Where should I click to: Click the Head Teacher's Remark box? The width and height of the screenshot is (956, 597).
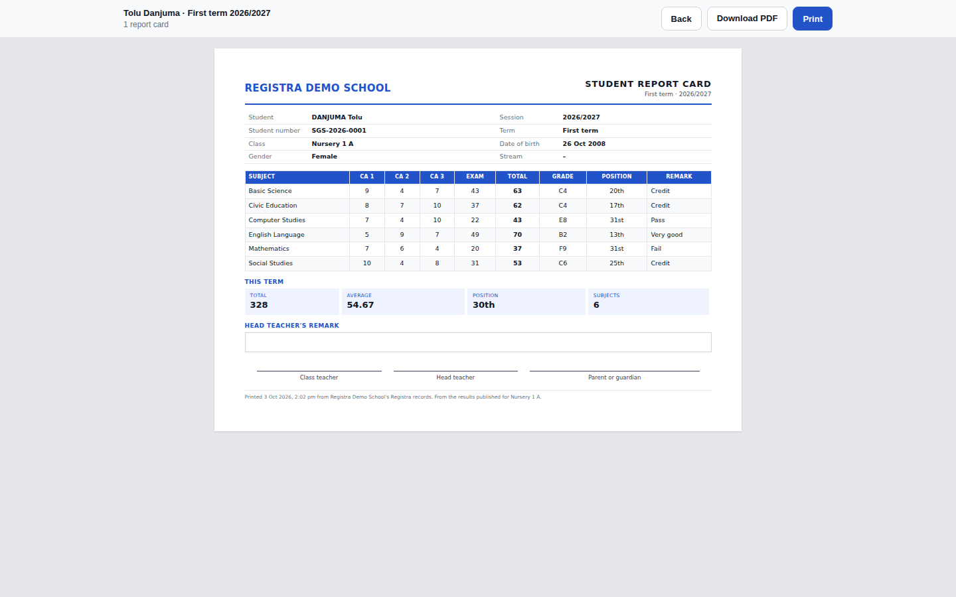coord(478,342)
